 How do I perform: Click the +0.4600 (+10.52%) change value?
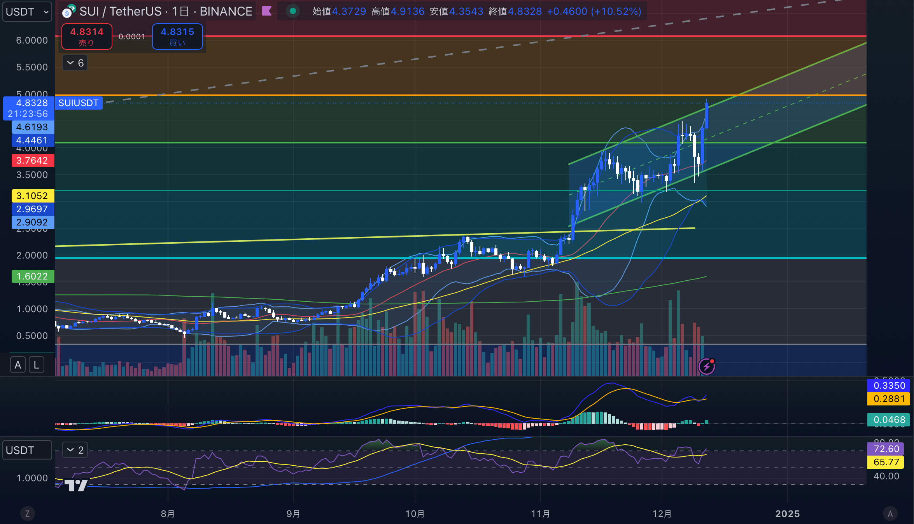594,11
